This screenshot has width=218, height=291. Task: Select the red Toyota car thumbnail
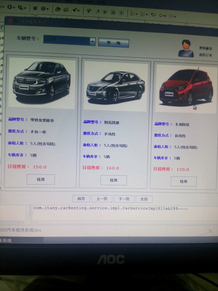(x=185, y=88)
